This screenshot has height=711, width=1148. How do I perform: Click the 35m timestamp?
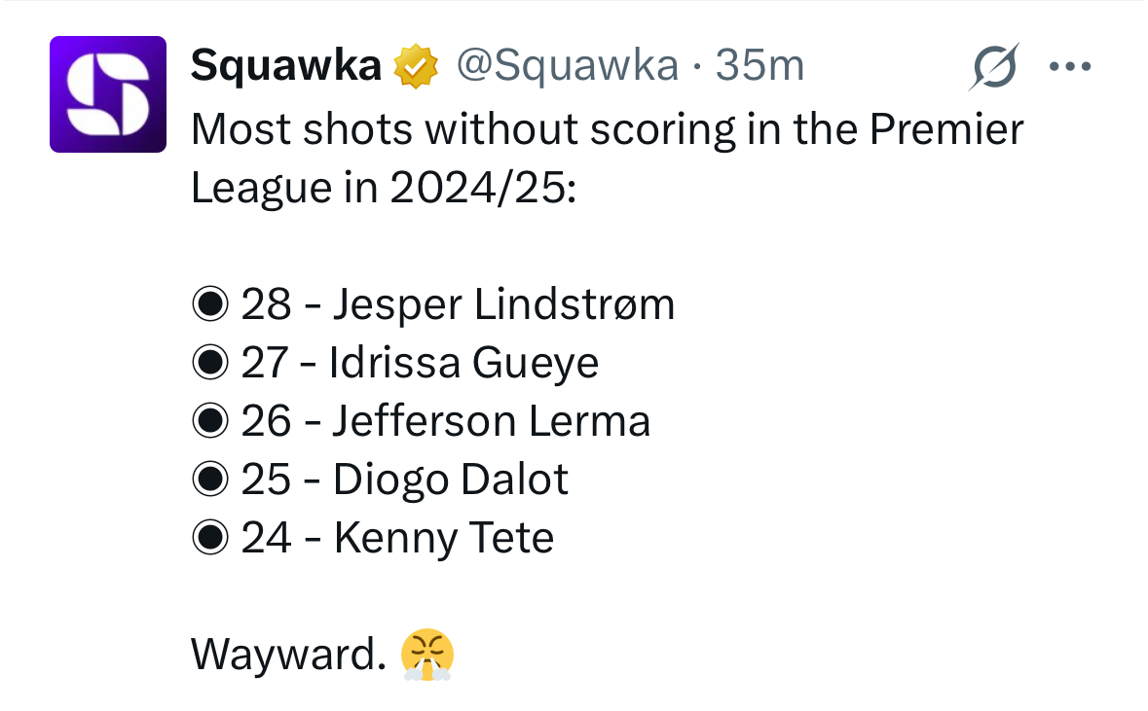coord(759,66)
